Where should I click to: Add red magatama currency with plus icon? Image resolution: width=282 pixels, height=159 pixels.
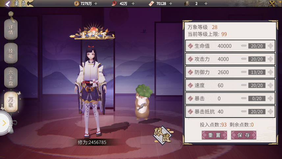tap(133, 3)
